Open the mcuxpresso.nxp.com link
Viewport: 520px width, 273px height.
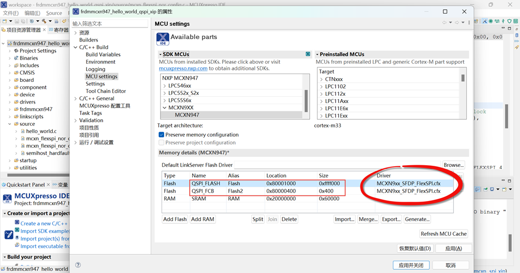(183, 68)
